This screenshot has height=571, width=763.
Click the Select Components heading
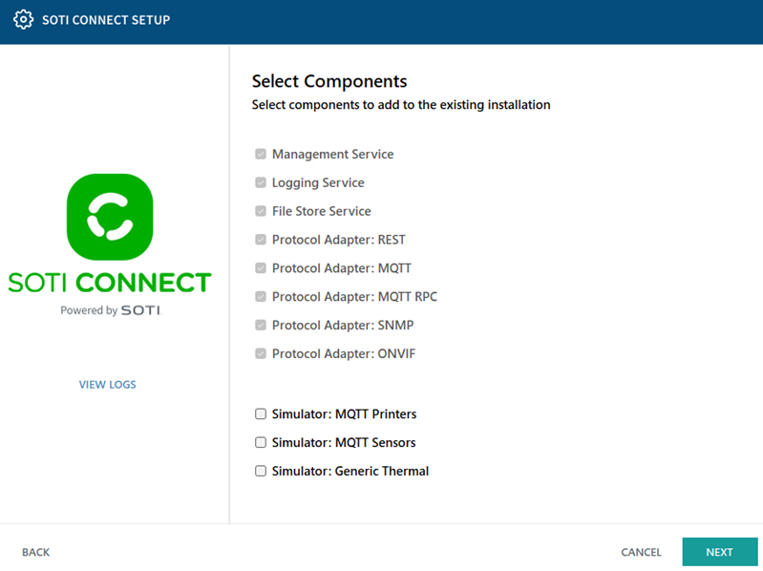(x=329, y=81)
